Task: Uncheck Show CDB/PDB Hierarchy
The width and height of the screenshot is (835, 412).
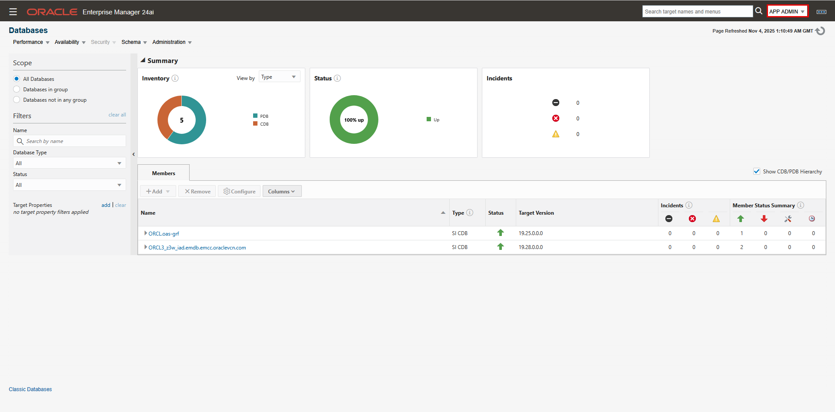Action: coord(757,171)
